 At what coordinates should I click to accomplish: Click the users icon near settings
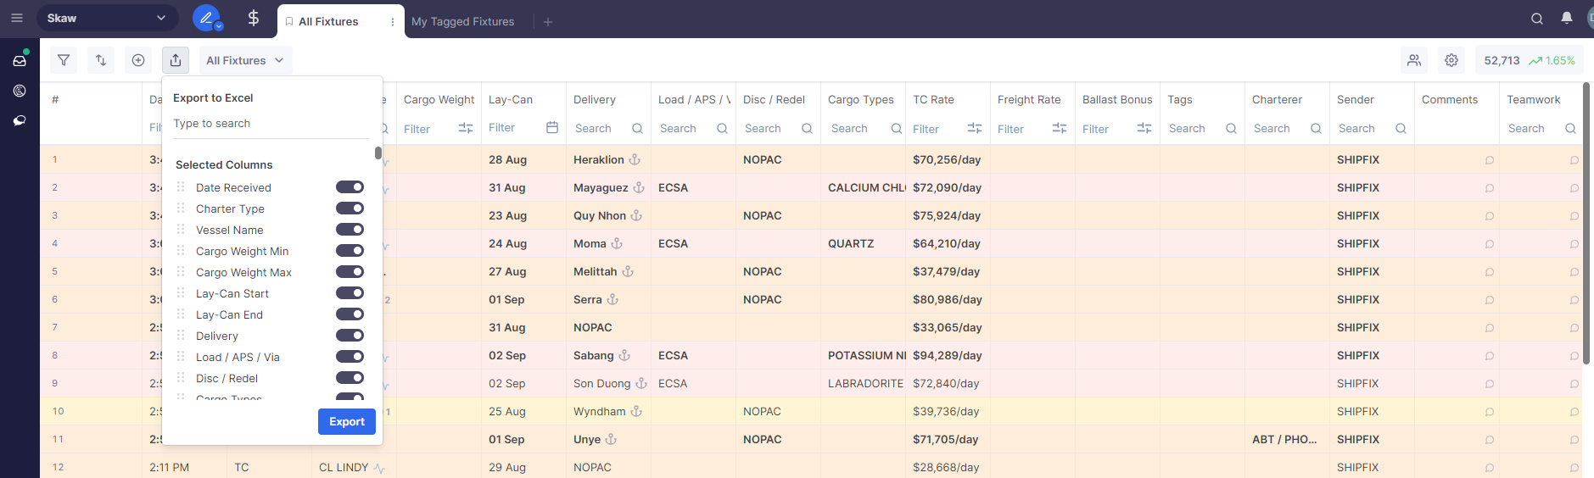pyautogui.click(x=1414, y=60)
